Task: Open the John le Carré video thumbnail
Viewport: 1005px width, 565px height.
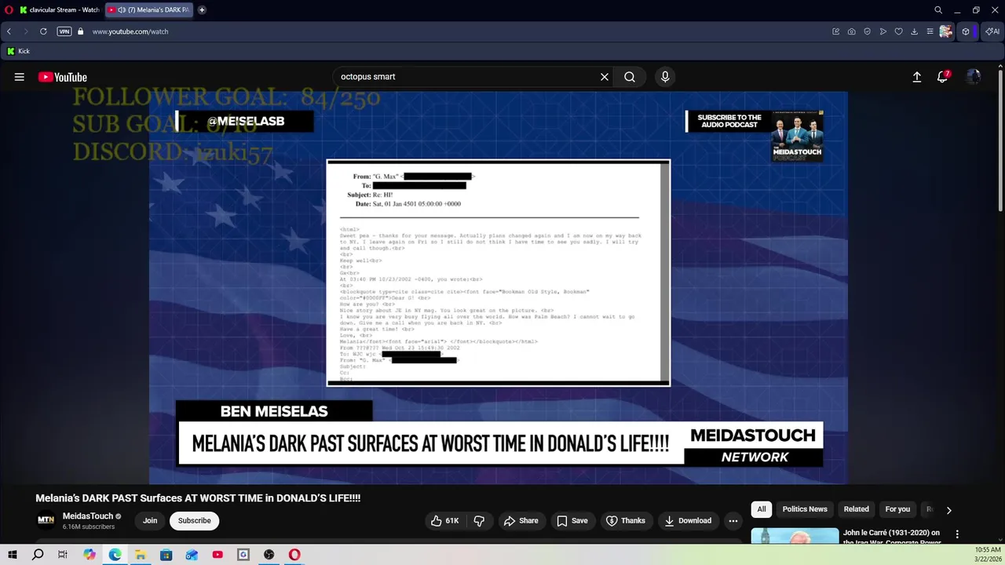Action: pos(795,535)
